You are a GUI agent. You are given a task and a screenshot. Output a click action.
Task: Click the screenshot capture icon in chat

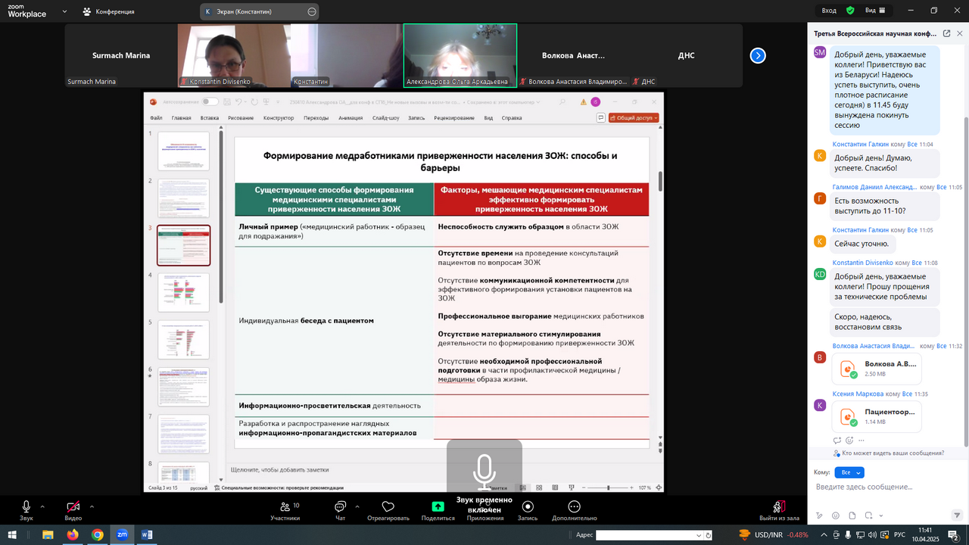click(869, 515)
